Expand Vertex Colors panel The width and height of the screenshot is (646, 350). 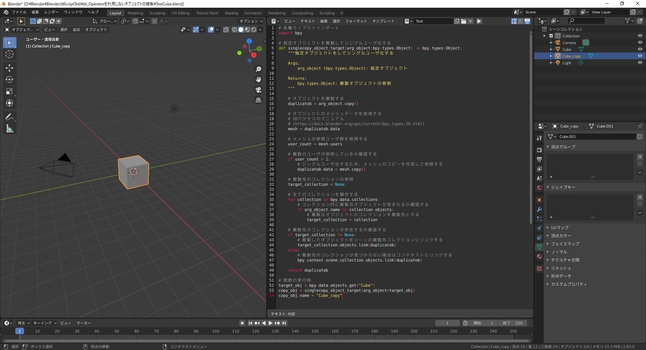point(561,236)
